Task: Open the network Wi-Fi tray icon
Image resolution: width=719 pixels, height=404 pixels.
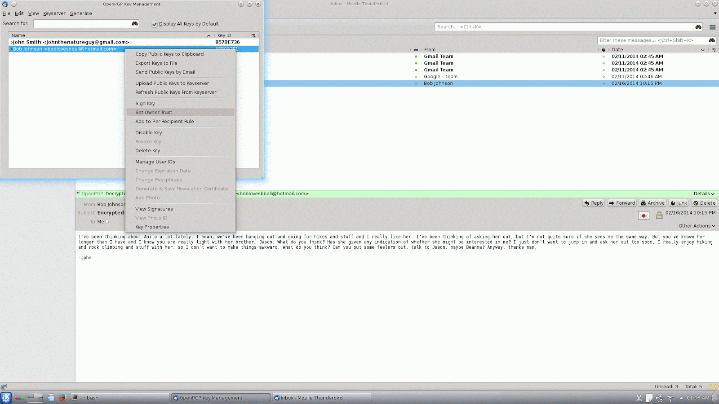Action: coord(670,398)
